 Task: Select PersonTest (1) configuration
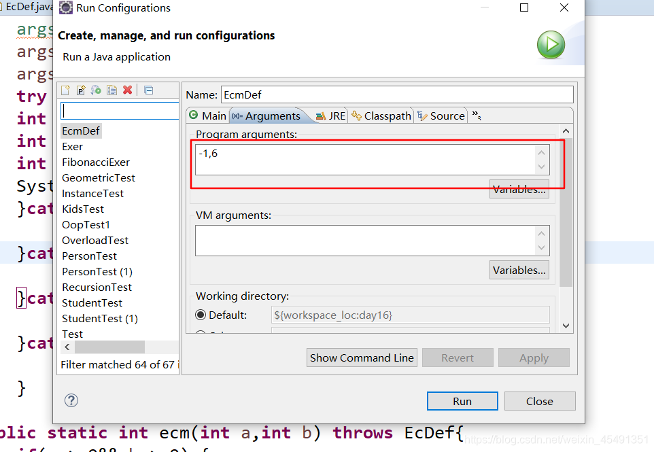coord(97,271)
